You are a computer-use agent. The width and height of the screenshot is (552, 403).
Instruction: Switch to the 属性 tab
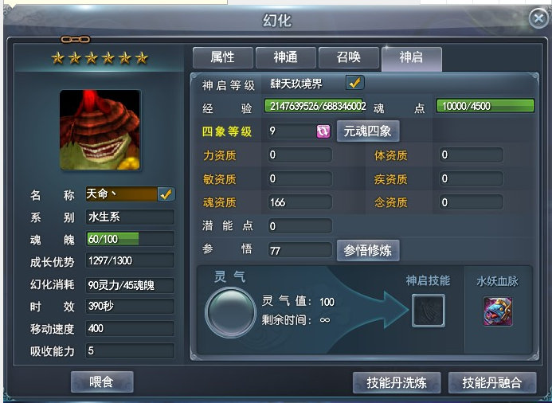pyautogui.click(x=223, y=57)
